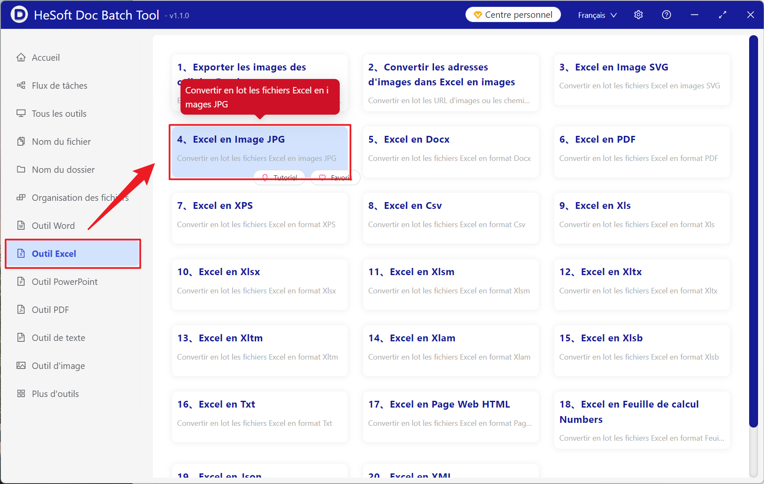Image resolution: width=764 pixels, height=484 pixels.
Task: Click the Favoris heart icon
Action: [x=322, y=177]
